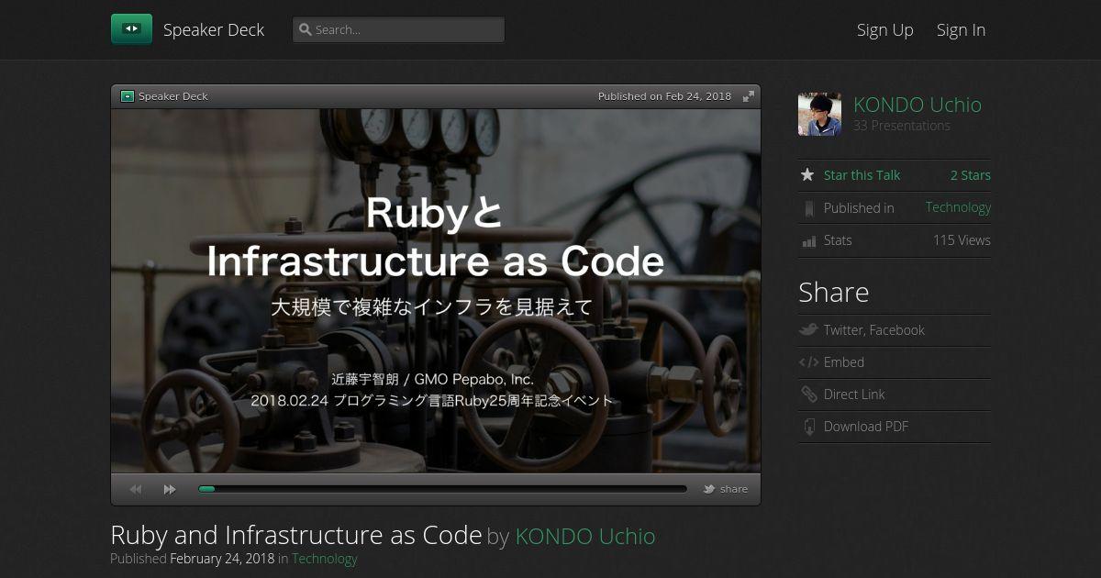The image size is (1101, 578).
Task: Open Technology link below talk title
Action: (325, 559)
